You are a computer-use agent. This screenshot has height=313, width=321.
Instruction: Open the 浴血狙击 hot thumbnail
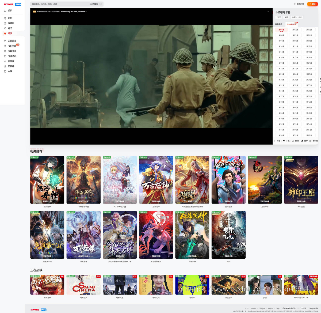[x=228, y=285]
